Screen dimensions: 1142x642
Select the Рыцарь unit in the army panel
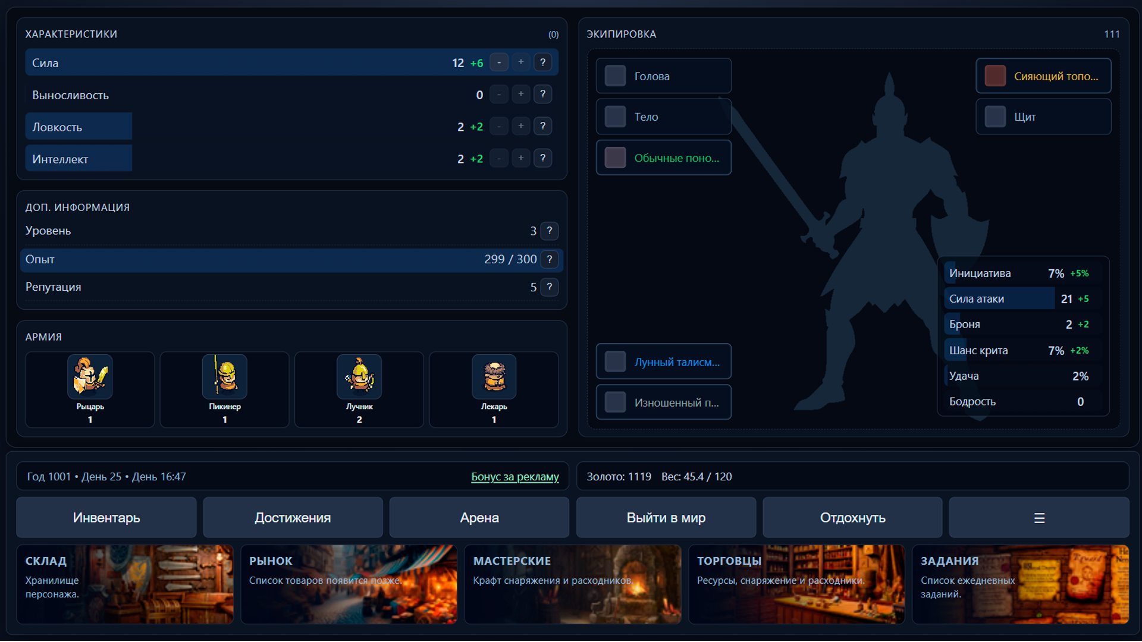click(x=90, y=377)
